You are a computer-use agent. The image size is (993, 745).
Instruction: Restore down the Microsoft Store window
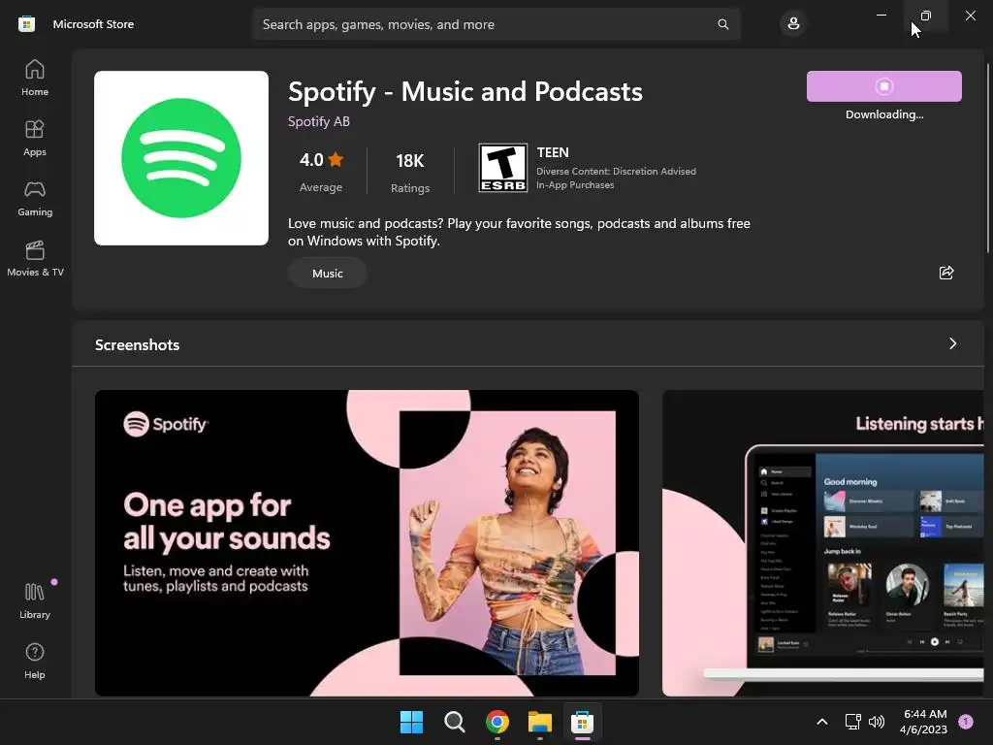(x=925, y=16)
